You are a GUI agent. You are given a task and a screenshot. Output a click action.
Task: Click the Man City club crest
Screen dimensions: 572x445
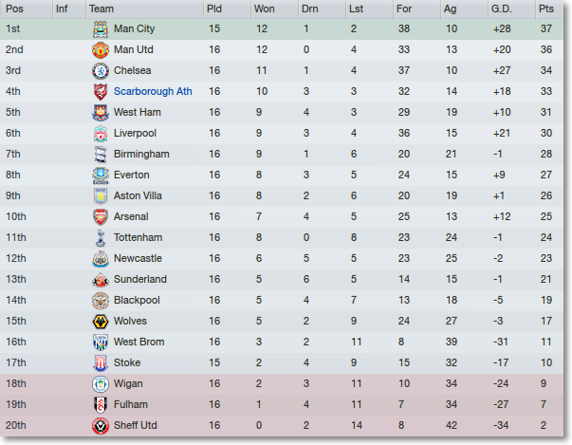click(100, 29)
